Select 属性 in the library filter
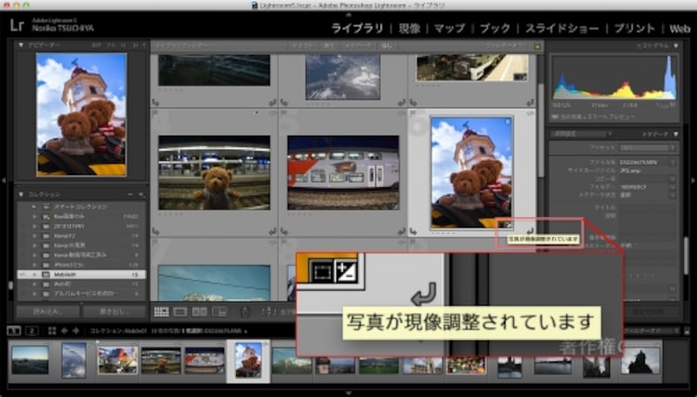 (328, 46)
